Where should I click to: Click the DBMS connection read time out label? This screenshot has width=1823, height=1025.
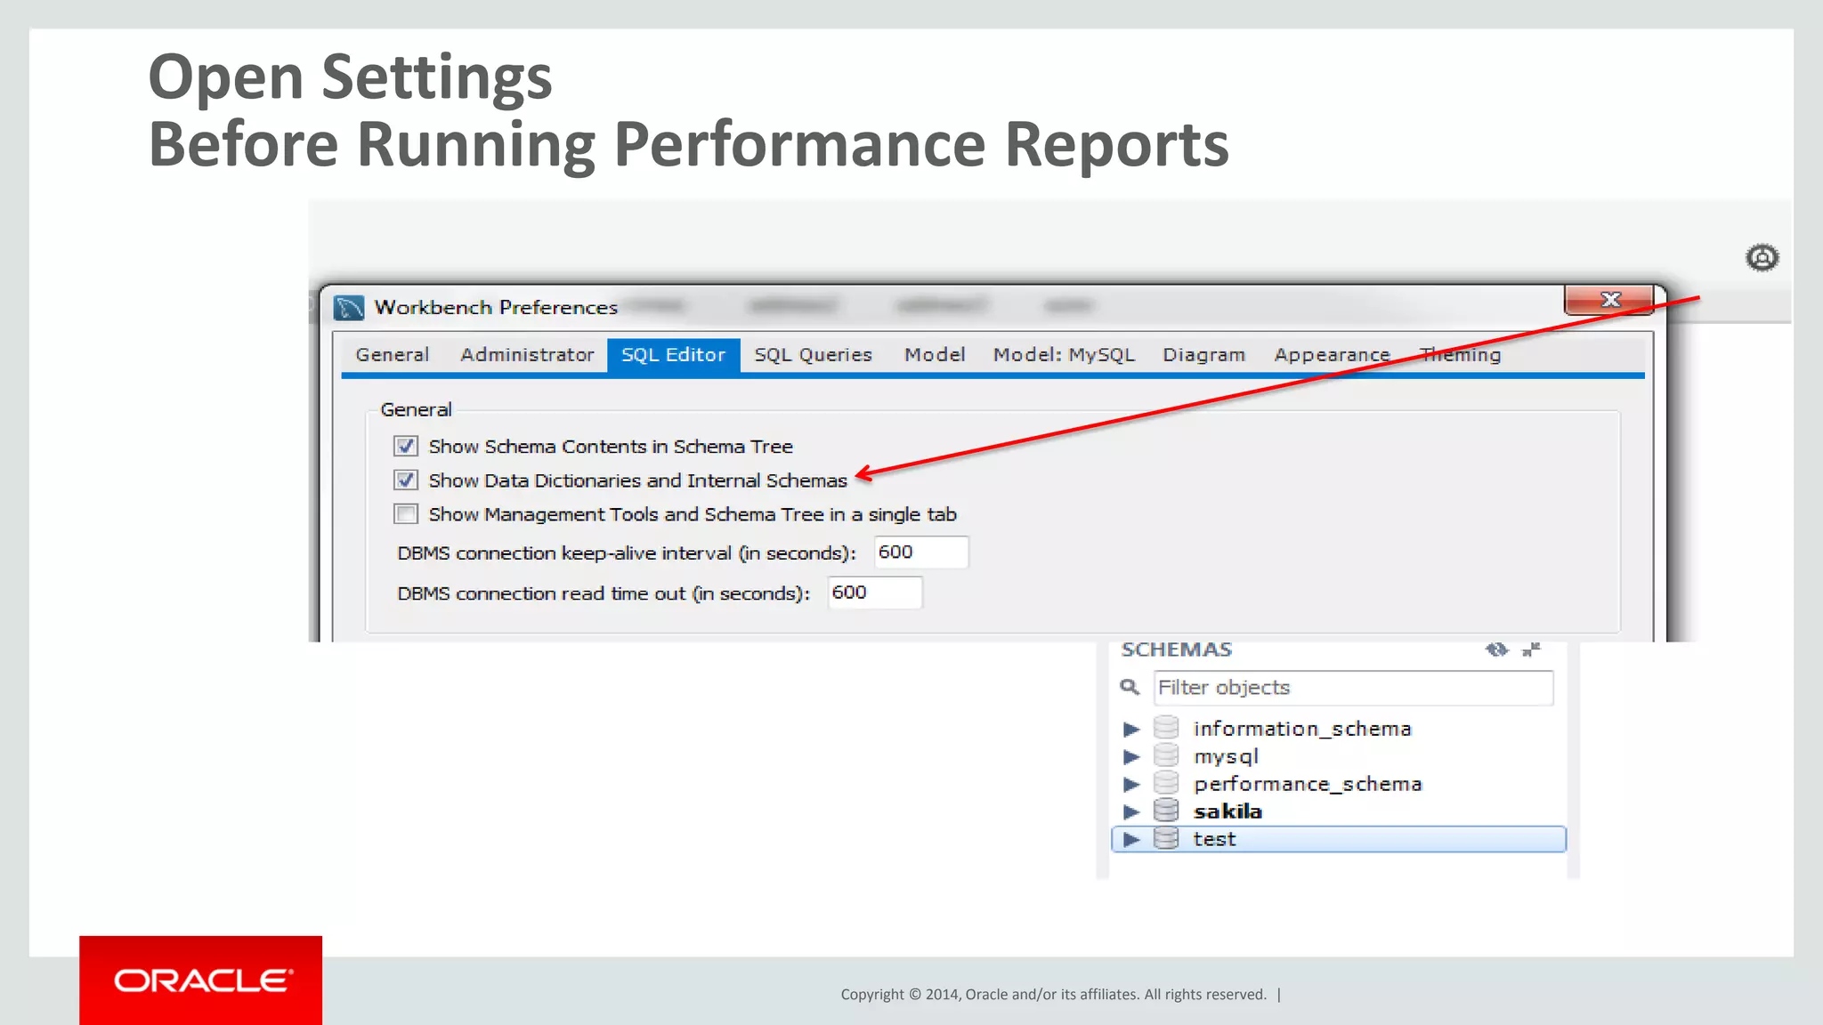(x=604, y=593)
